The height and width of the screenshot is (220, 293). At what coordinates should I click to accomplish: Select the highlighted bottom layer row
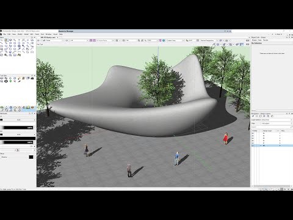[x=272, y=145]
